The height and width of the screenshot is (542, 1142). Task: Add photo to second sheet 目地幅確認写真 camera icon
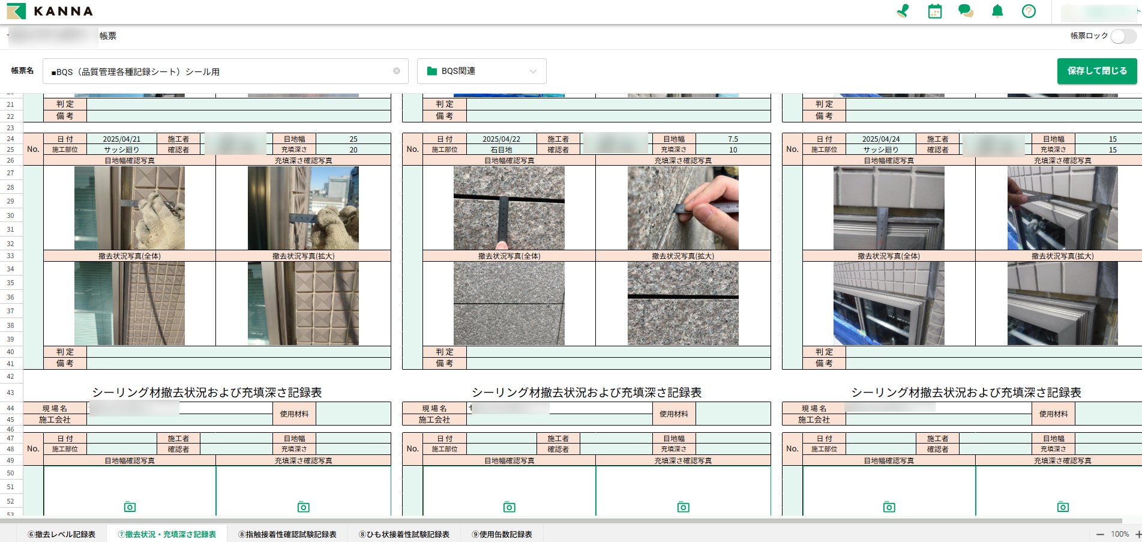[x=509, y=507]
